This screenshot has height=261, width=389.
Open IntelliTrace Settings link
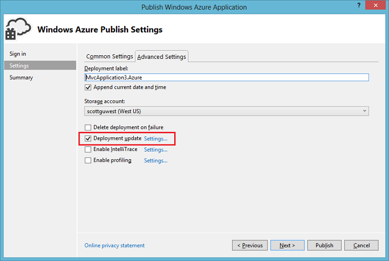click(x=155, y=150)
